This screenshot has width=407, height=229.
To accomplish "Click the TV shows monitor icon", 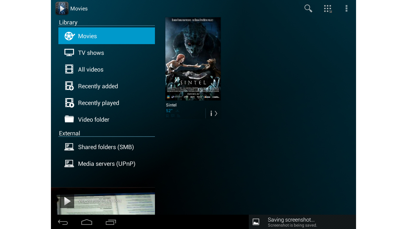I will coord(69,53).
